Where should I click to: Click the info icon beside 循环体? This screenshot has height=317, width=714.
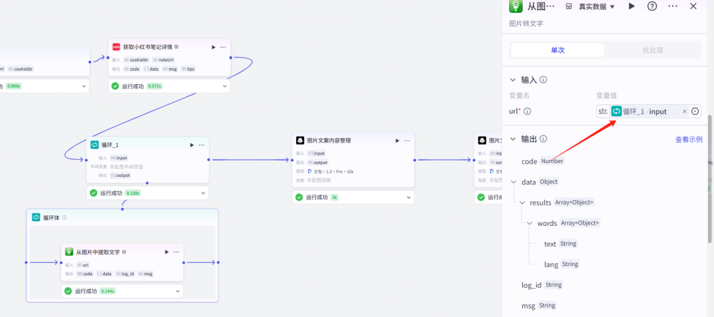(64, 217)
